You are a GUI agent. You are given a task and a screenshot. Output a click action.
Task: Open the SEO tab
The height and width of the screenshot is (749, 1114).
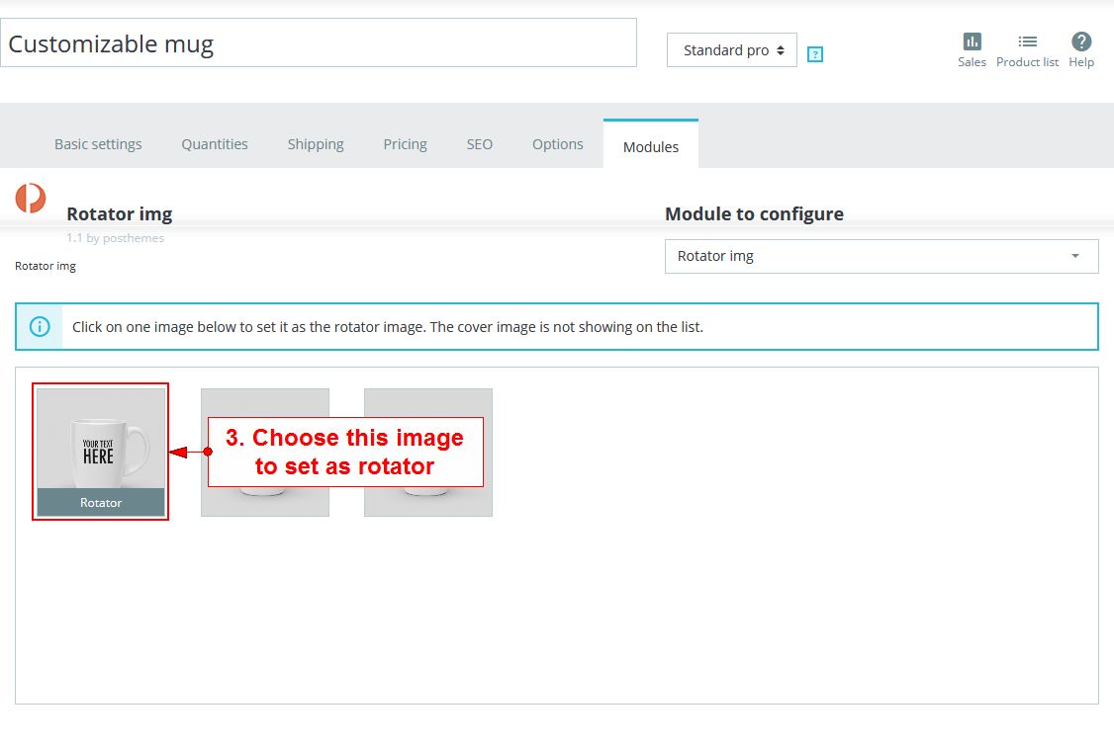tap(479, 144)
